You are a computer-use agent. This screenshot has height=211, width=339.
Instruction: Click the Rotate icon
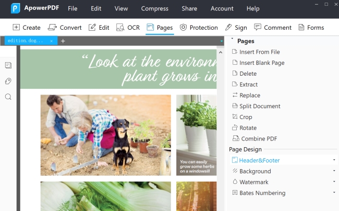coord(235,127)
